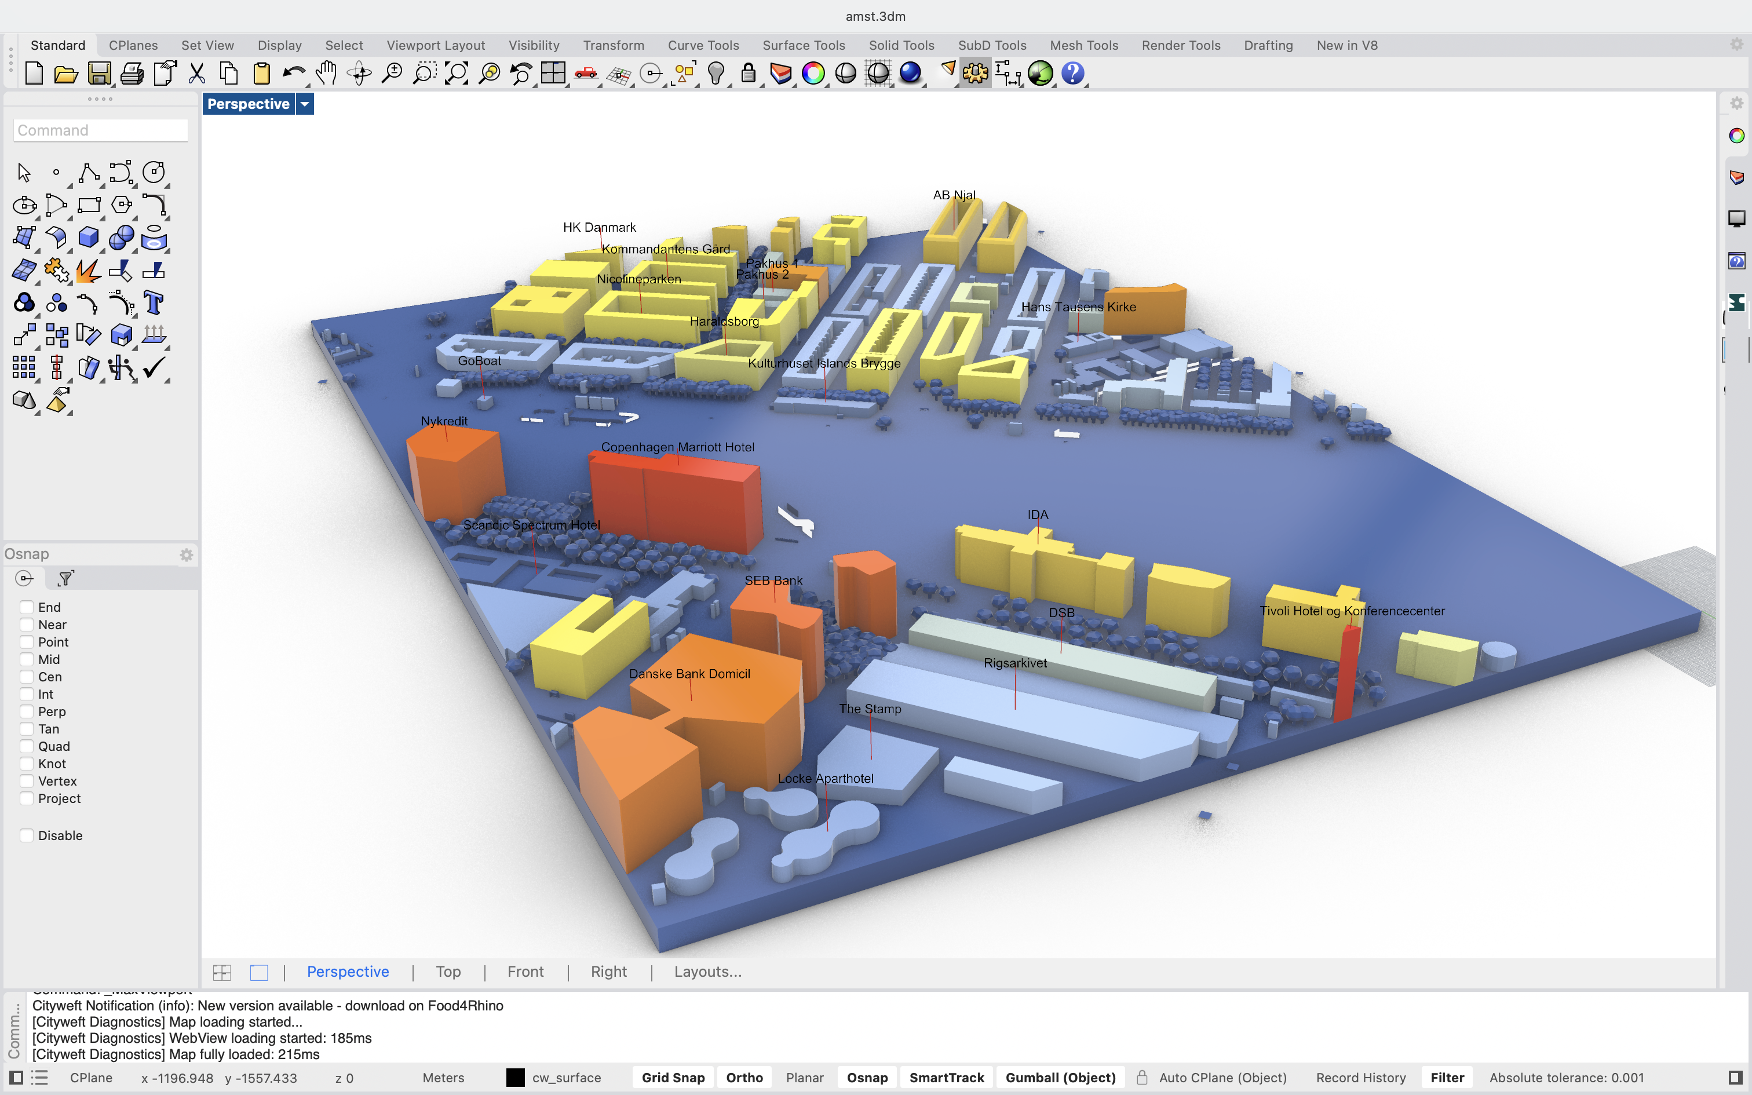Open the Meters units selector
This screenshot has width=1752, height=1095.
(443, 1078)
